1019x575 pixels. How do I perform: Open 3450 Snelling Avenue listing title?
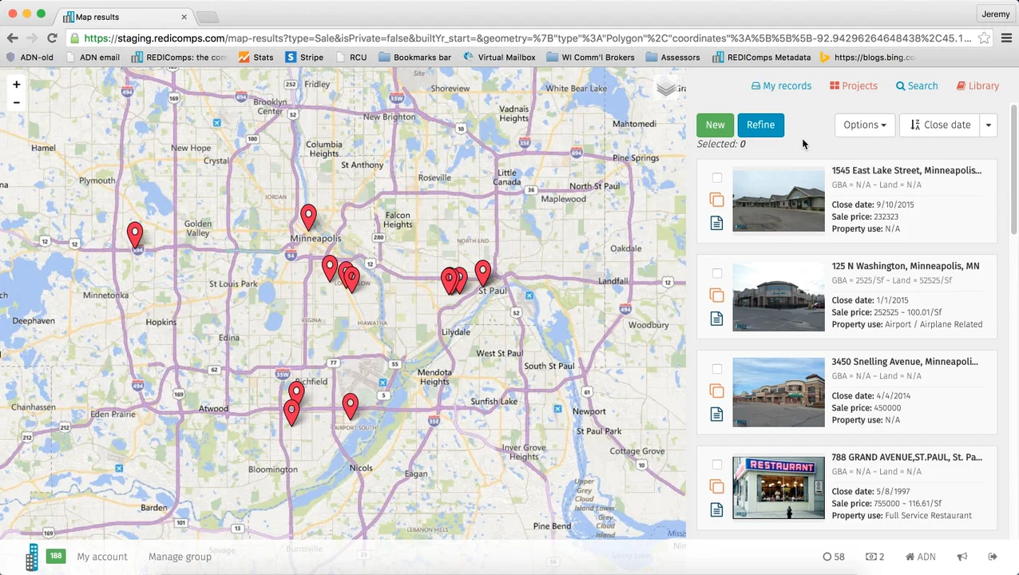pos(905,362)
